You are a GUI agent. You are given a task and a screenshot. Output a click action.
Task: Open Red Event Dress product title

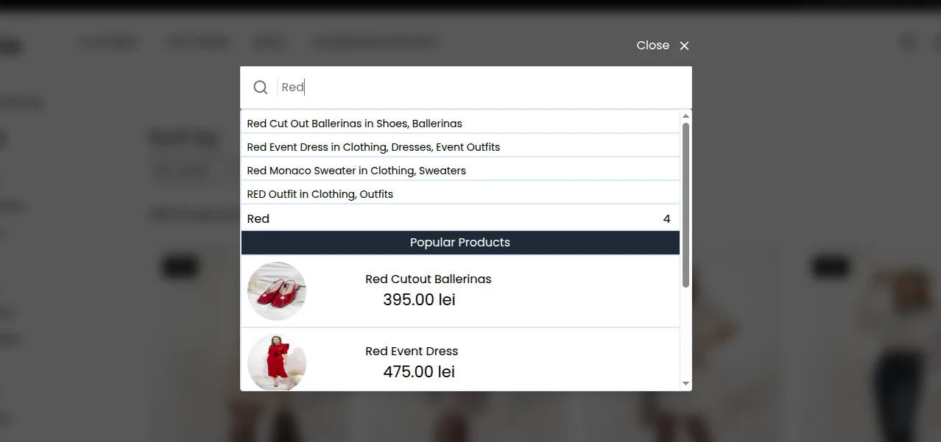pyautogui.click(x=412, y=352)
